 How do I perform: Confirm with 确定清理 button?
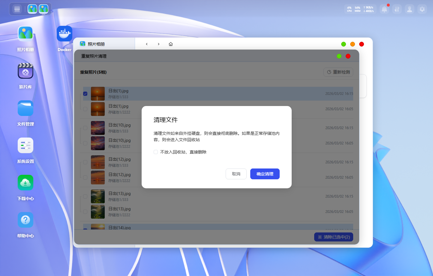coord(265,174)
